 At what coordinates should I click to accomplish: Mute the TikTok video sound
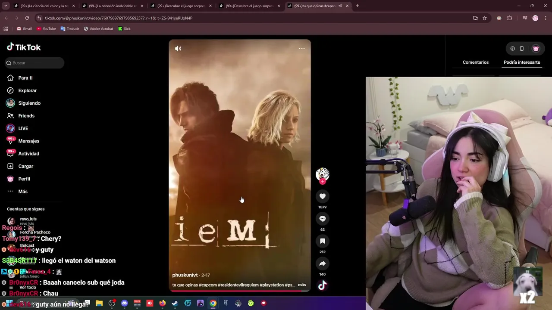pyautogui.click(x=178, y=49)
